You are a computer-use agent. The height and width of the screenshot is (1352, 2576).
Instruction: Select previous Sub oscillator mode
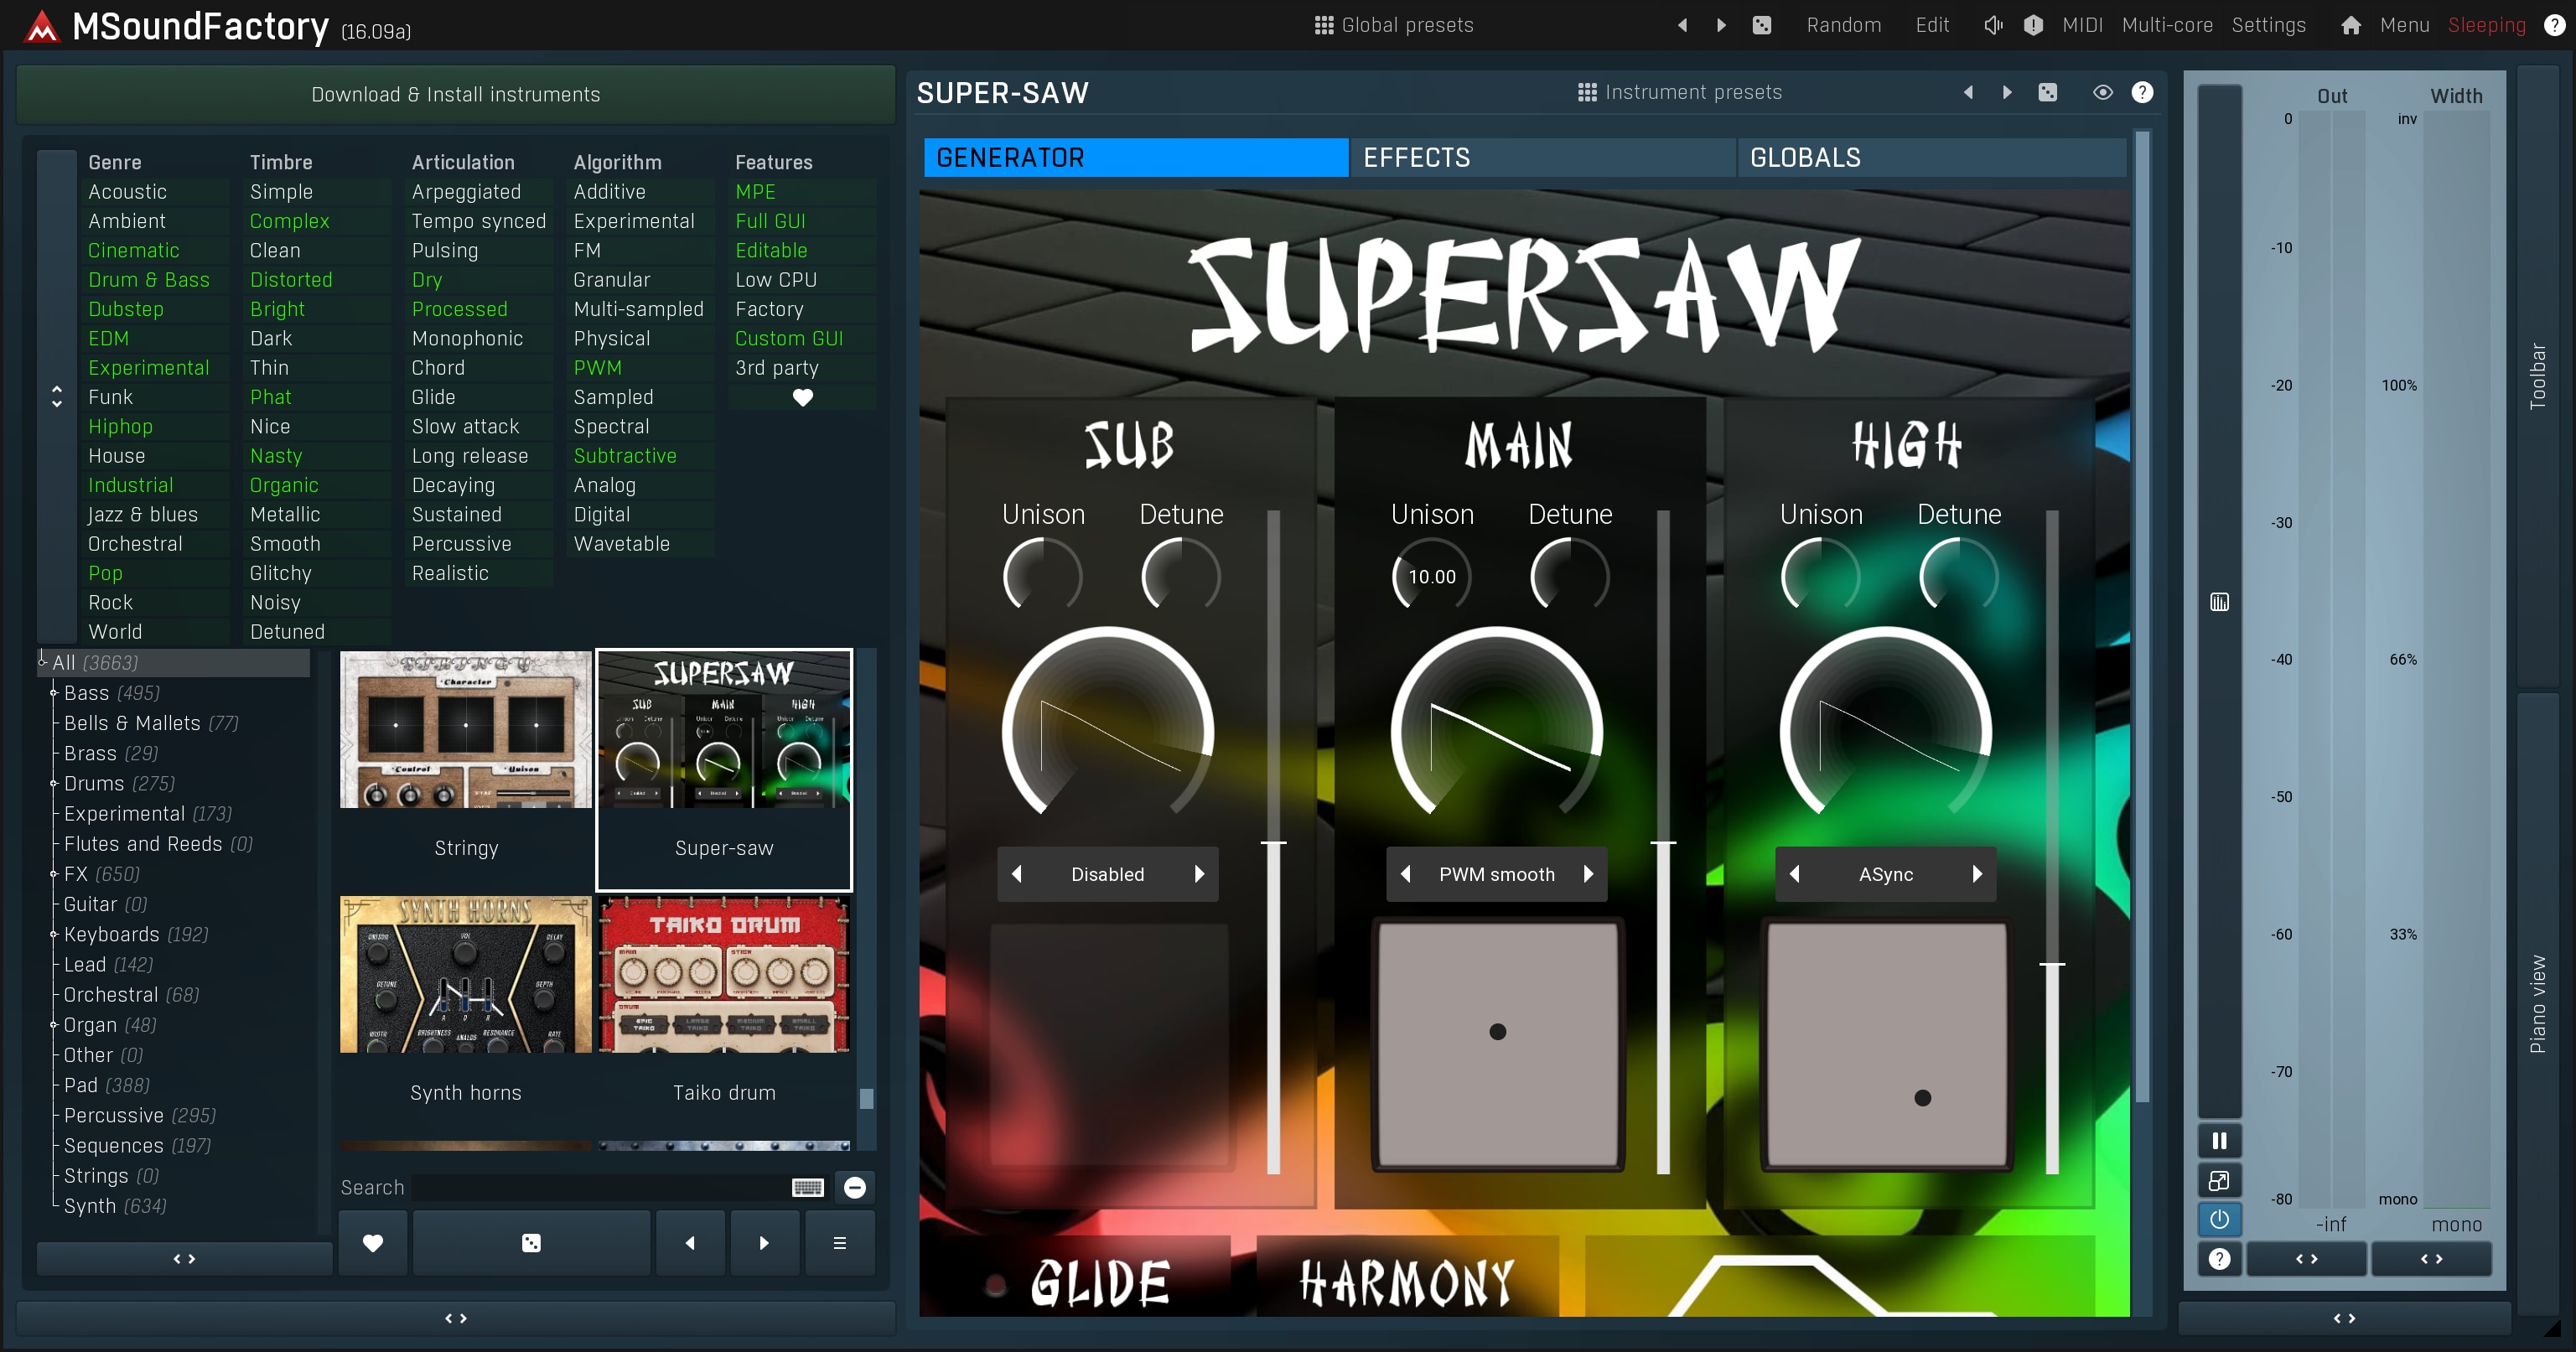pos(1017,874)
